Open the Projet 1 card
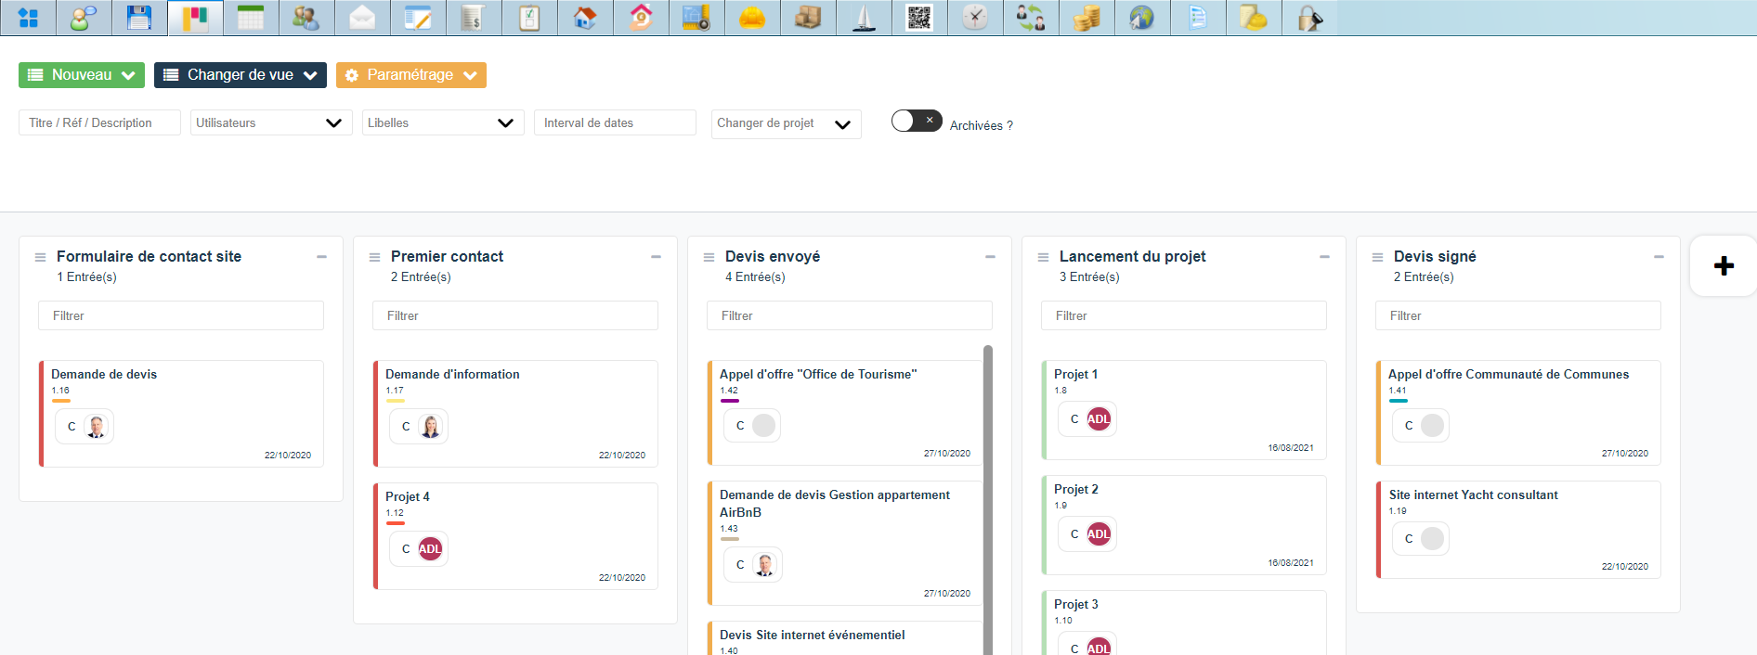This screenshot has width=1757, height=655. point(1184,410)
